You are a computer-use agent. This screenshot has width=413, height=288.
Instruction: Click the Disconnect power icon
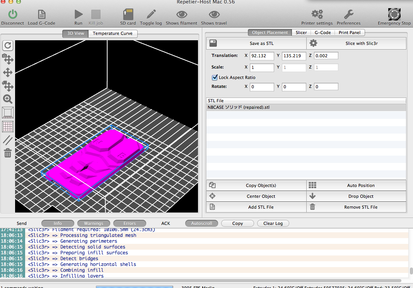tap(13, 14)
